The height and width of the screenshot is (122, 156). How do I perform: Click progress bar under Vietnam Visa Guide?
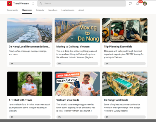coord(77,117)
